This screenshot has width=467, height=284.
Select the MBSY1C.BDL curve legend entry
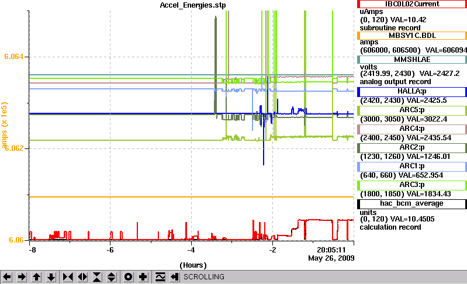tap(412, 36)
